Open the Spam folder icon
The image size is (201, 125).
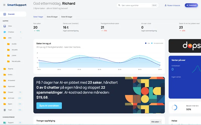[5, 104]
